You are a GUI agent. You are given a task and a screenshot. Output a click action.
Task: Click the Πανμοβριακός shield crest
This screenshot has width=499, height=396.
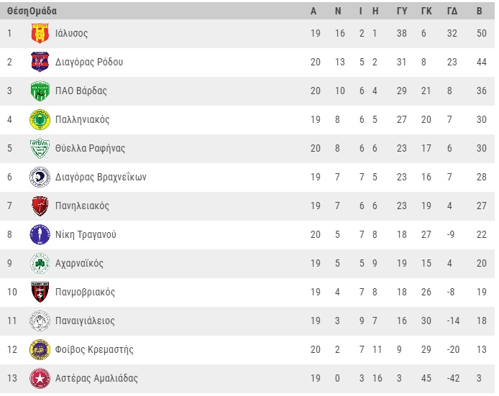[x=40, y=293]
